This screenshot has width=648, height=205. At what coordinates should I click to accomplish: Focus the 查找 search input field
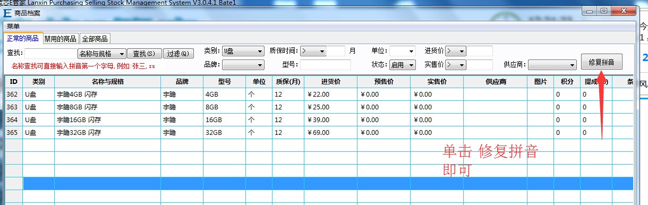(x=50, y=54)
